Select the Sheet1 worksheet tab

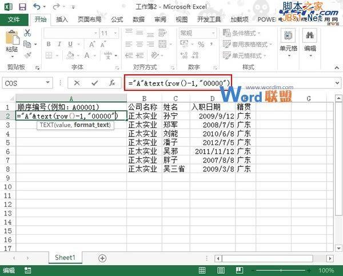point(65,257)
